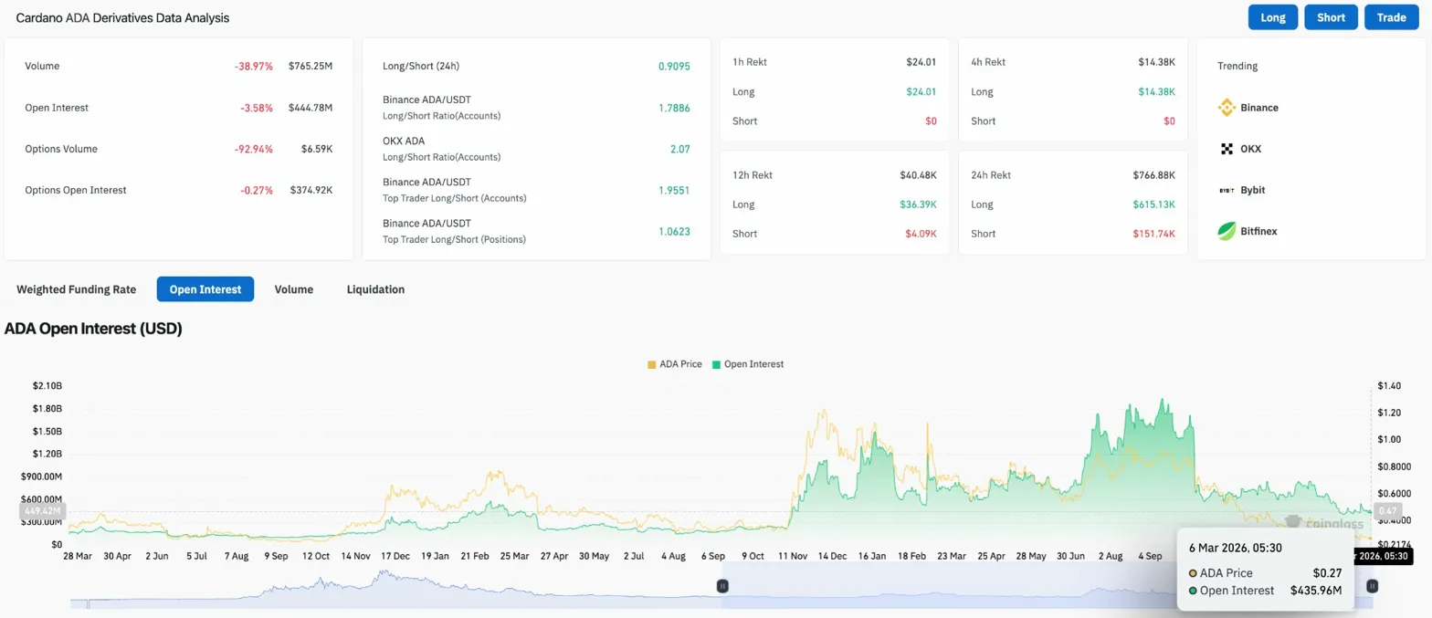Image resolution: width=1432 pixels, height=618 pixels.
Task: Click left handle of chart range slider
Action: pyautogui.click(x=722, y=586)
